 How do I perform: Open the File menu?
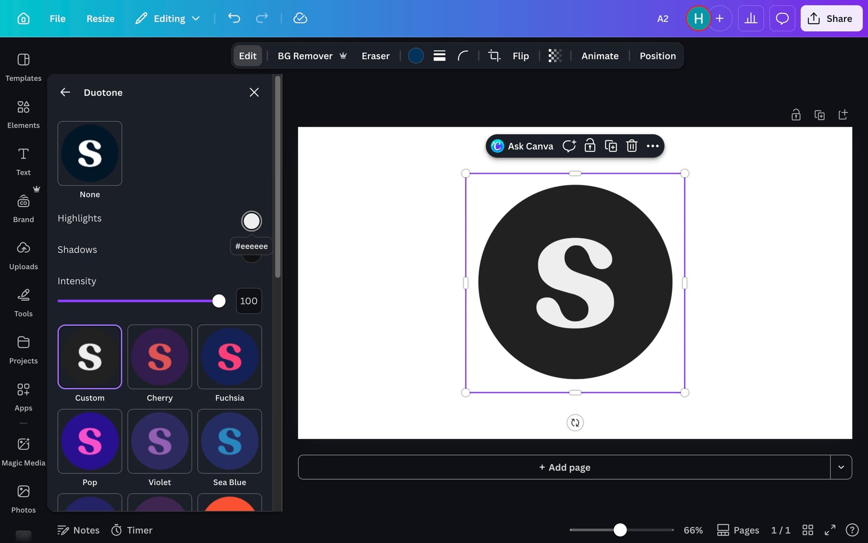pyautogui.click(x=57, y=18)
